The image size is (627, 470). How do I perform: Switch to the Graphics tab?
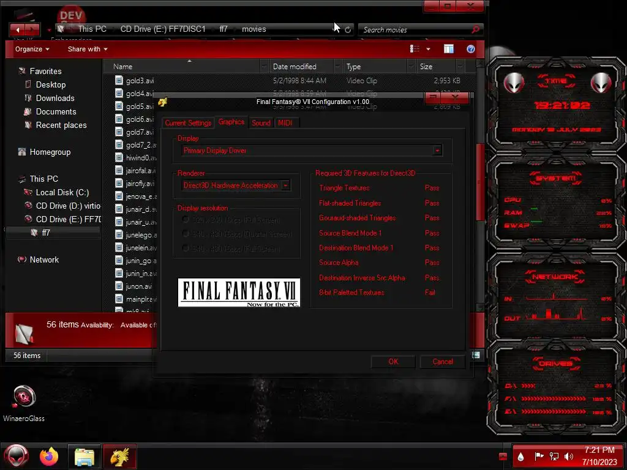[x=231, y=122]
